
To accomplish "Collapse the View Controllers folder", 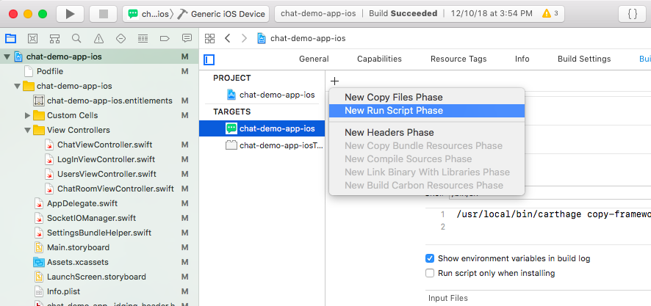I will (x=27, y=130).
